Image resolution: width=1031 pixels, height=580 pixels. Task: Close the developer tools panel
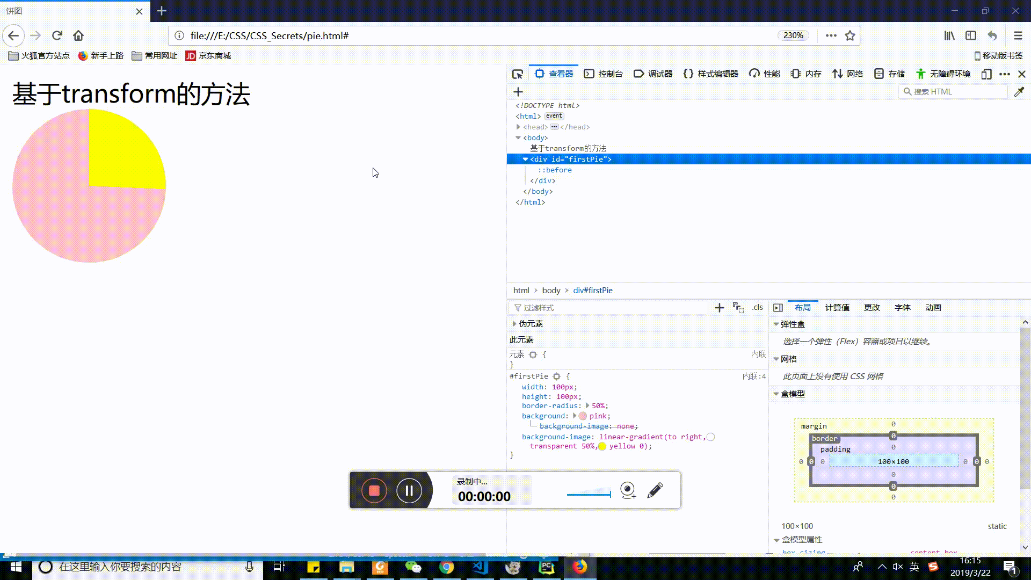[1022, 74]
